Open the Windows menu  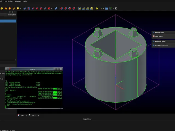click(18, 1)
